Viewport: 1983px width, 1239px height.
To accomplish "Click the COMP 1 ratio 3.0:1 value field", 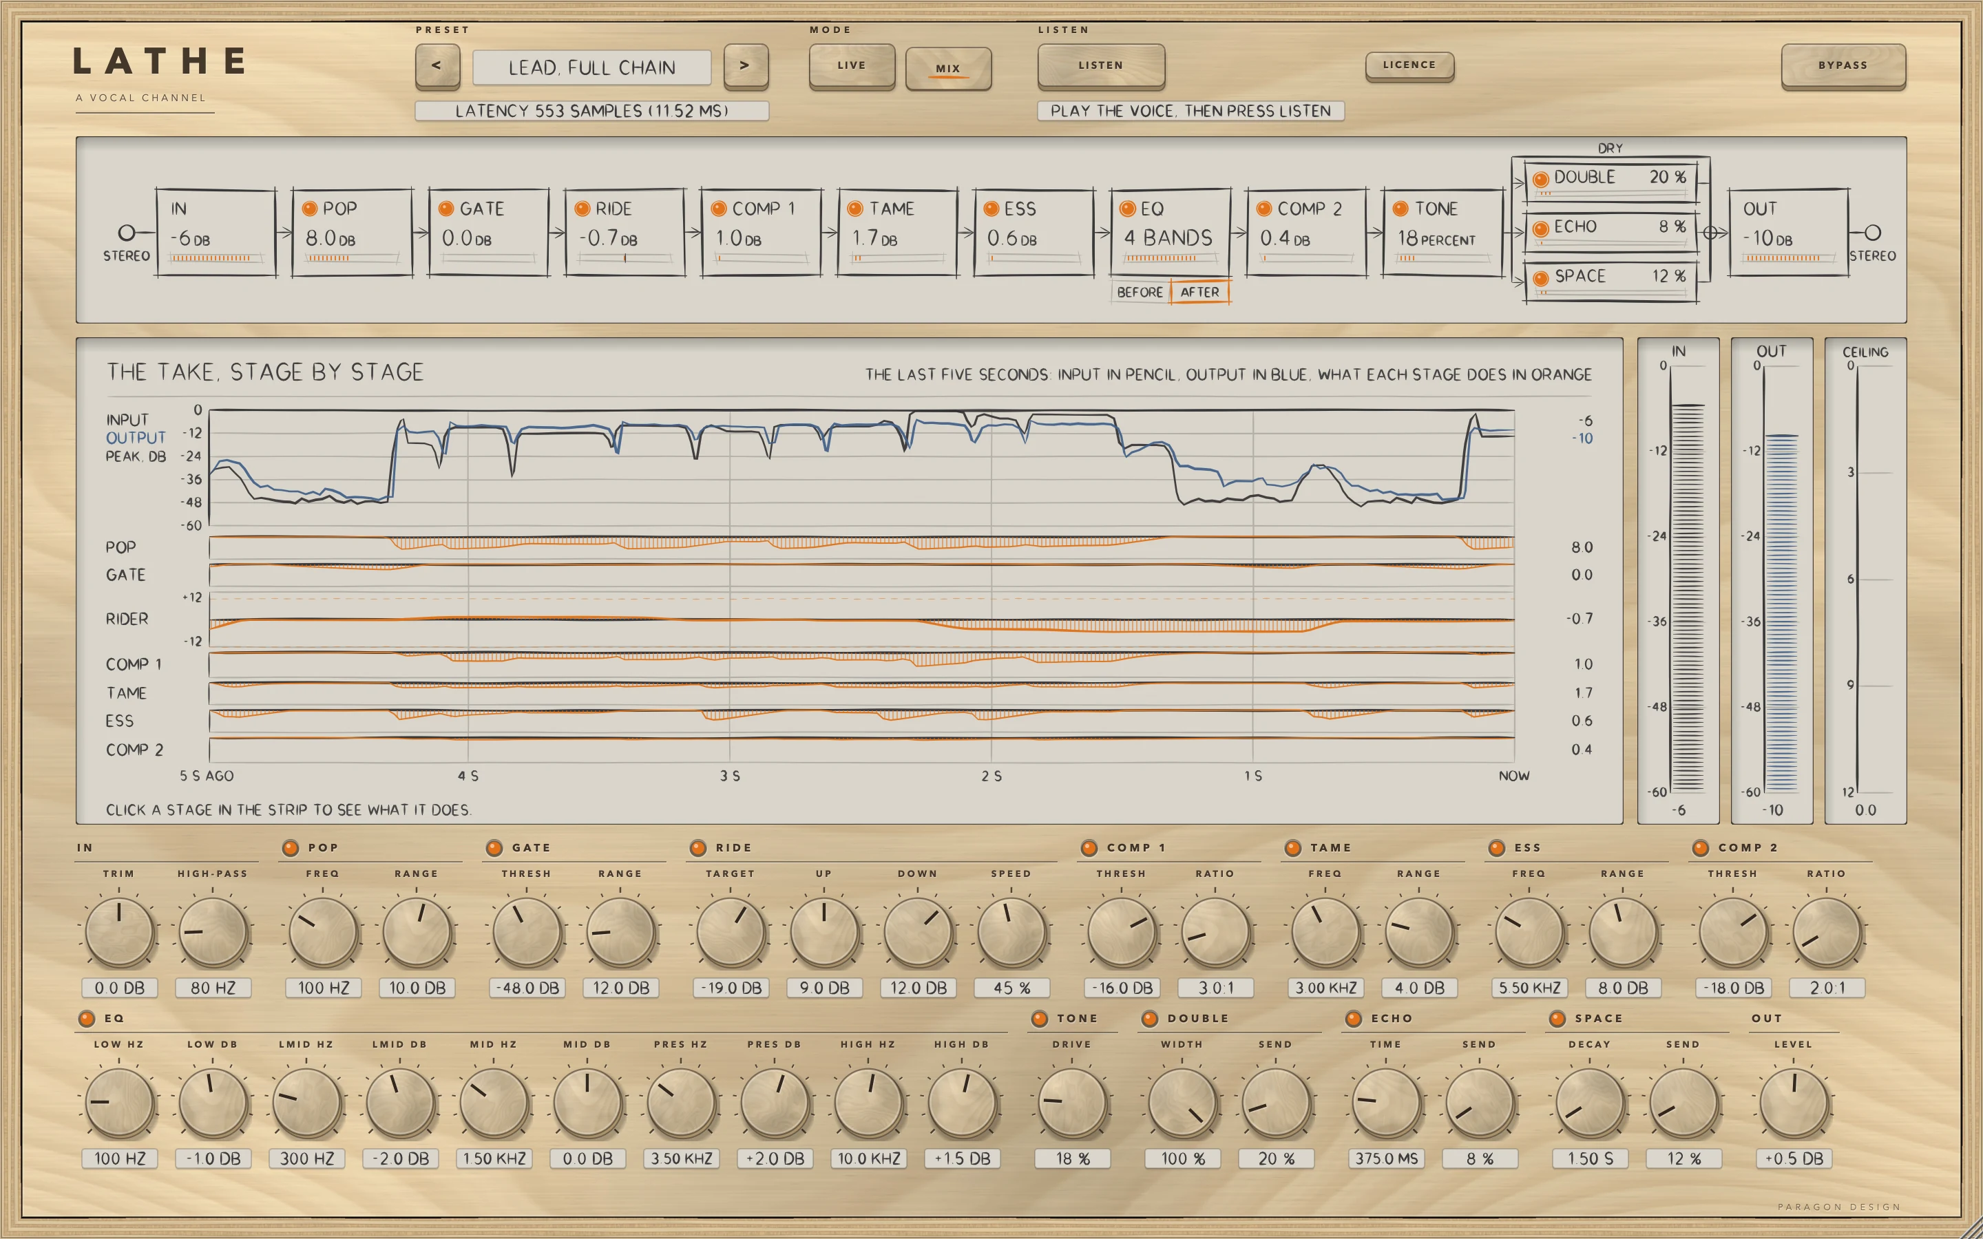I will coord(1216,988).
